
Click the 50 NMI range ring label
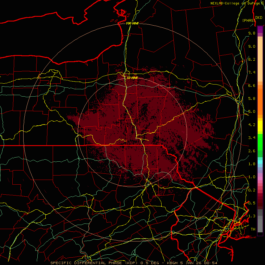[132, 78]
